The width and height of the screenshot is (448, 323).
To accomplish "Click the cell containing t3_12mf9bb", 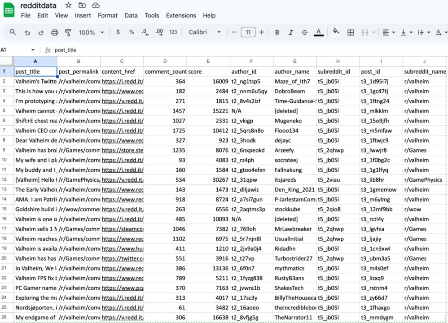I will point(381,210).
